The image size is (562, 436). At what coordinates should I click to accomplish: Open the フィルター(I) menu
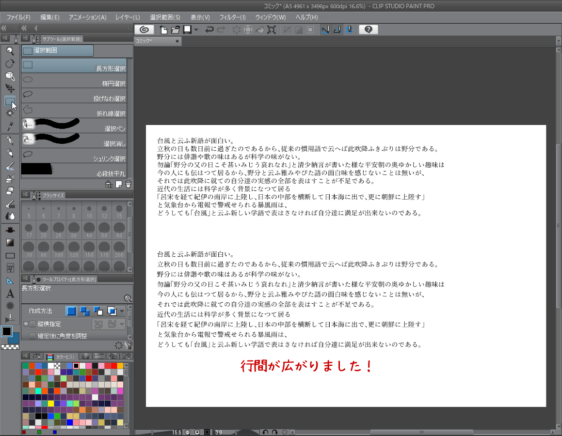232,17
